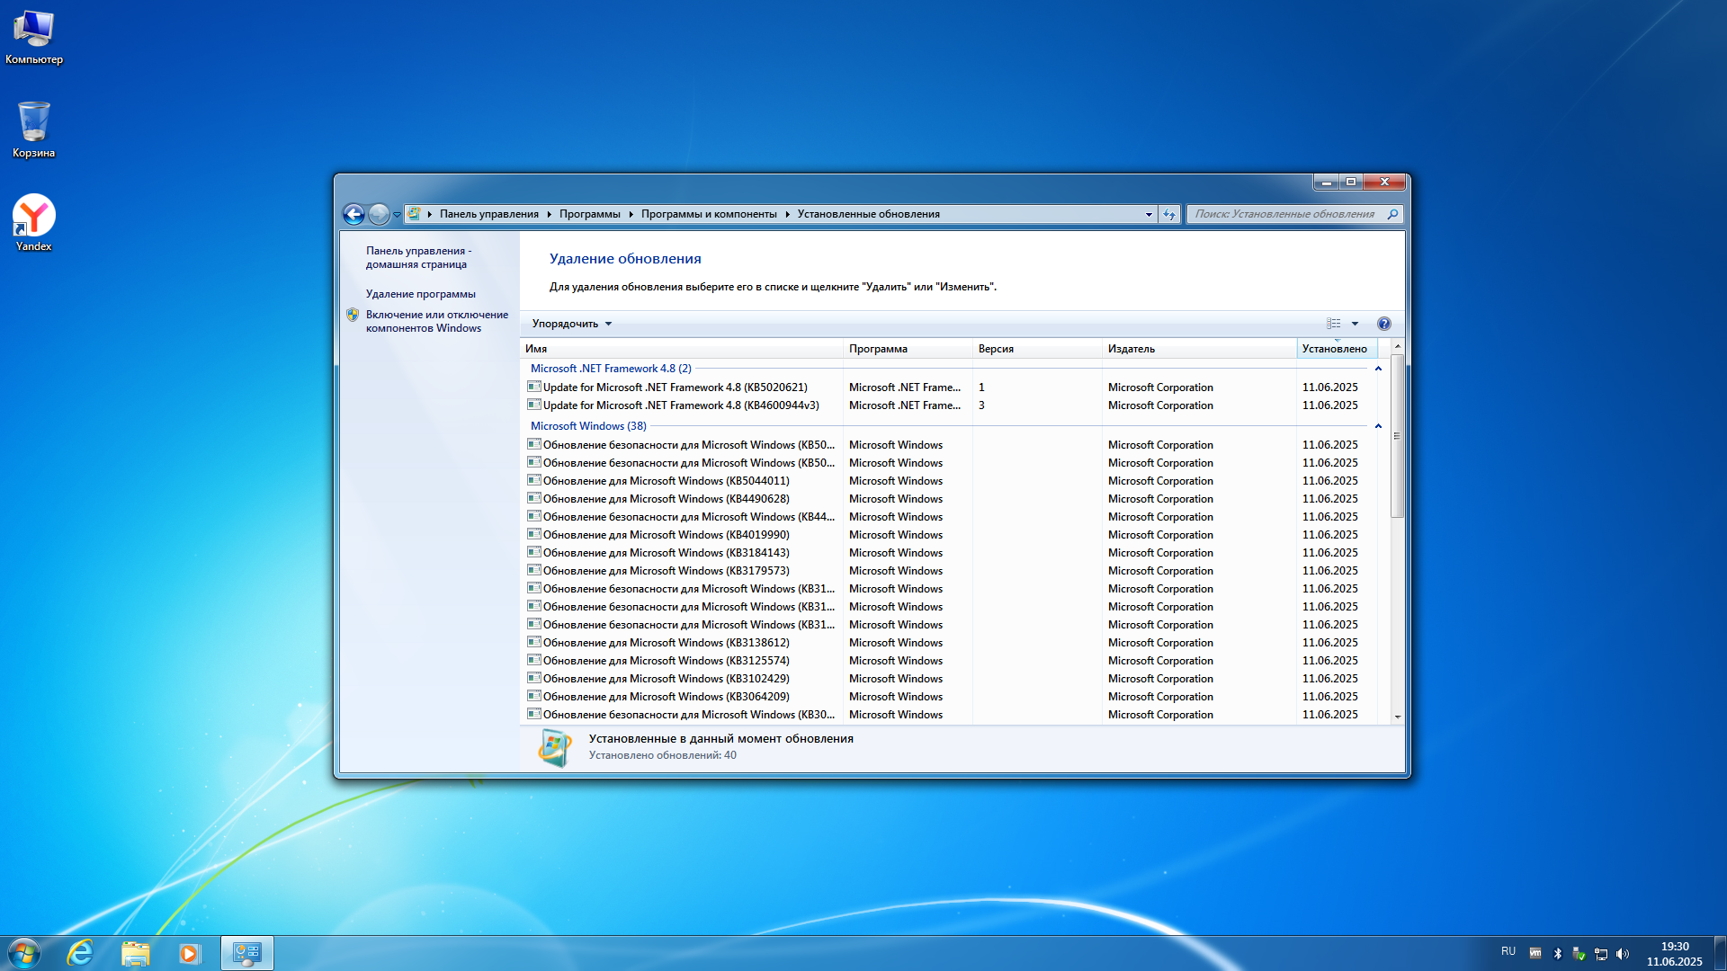The width and height of the screenshot is (1727, 971).
Task: Collapse the Microsoft .NET Framework 4.8 group
Action: tap(1378, 369)
